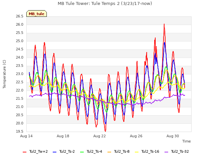This screenshot has width=211, height=158.
Task: Select Tul2_Ts-4 legend label
Action: tap(95, 151)
